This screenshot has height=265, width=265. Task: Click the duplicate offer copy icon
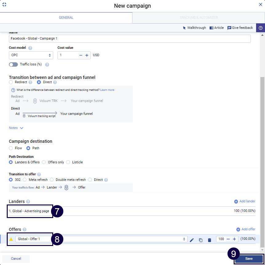(x=200, y=240)
